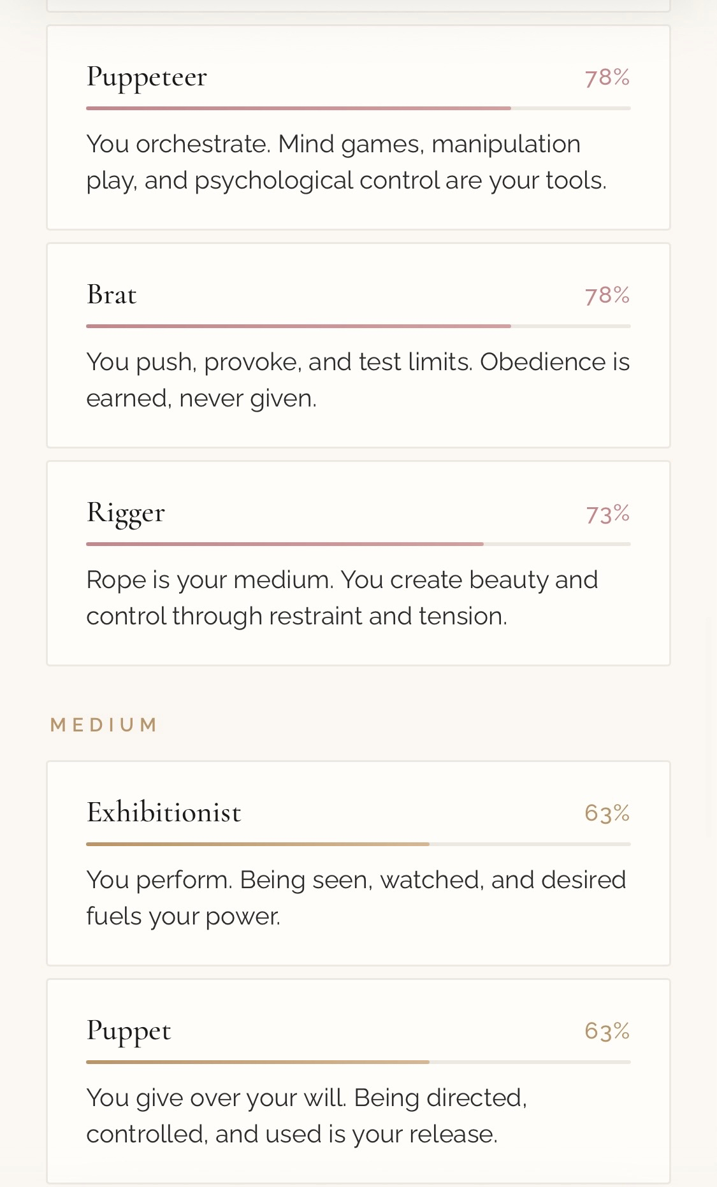Open the Rigger result card title
Image resolution: width=717 pixels, height=1187 pixels.
[x=126, y=513]
